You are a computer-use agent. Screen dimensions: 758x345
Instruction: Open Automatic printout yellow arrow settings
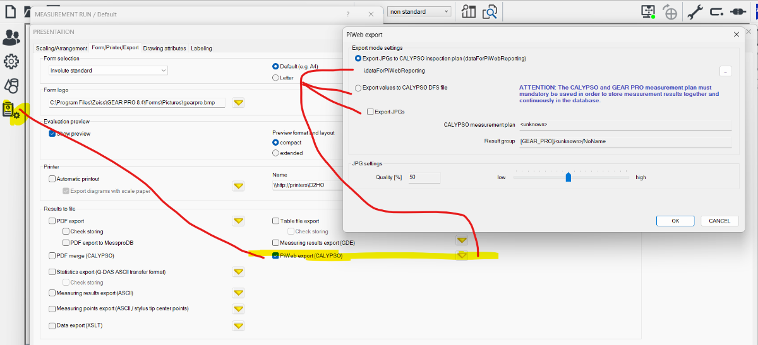coord(239,186)
